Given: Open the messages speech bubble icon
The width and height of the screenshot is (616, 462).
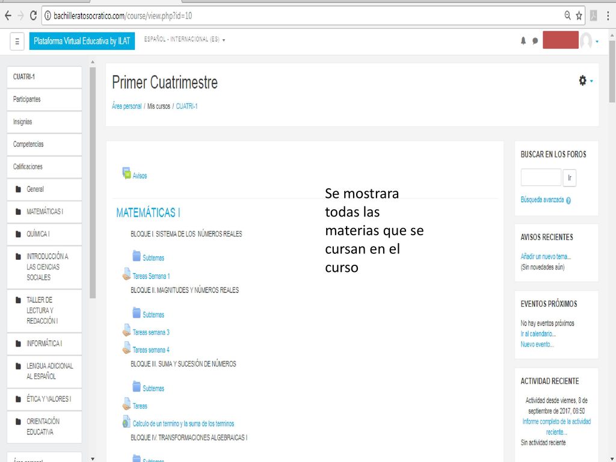Looking at the screenshot, I should (x=535, y=41).
